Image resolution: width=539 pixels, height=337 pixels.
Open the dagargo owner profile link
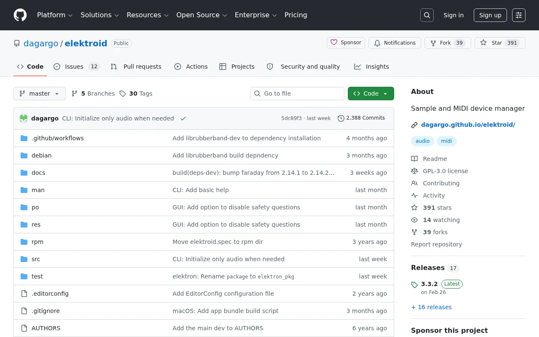tap(41, 43)
